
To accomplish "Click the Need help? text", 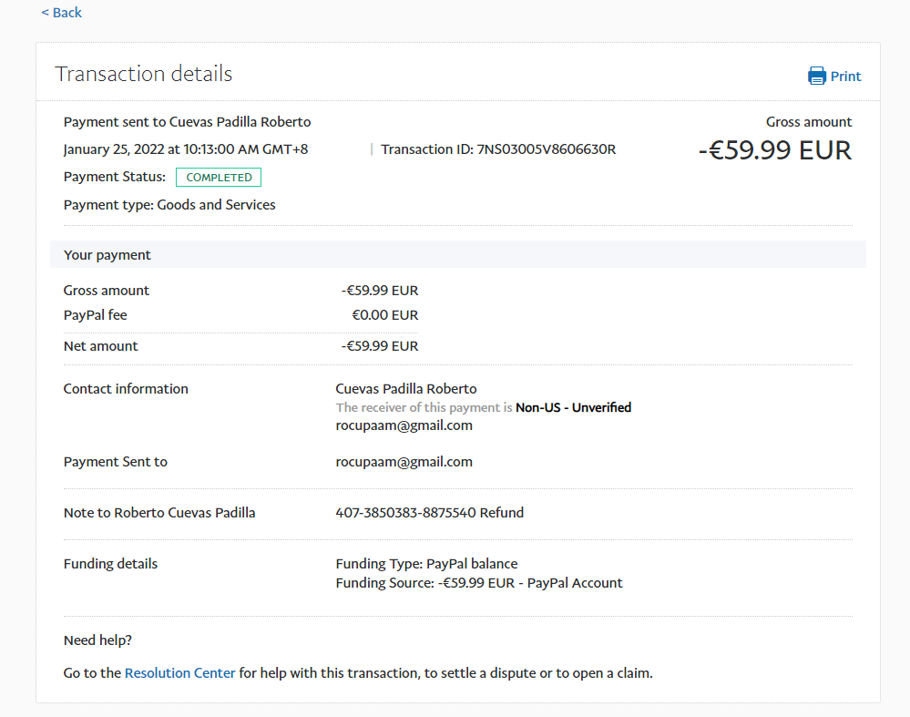I will (x=97, y=640).
